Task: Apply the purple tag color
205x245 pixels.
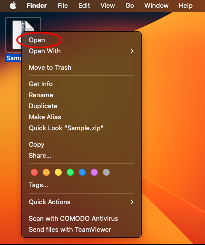Action: tap(94, 172)
